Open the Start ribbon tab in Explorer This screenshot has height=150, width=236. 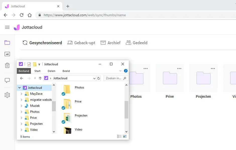[37, 71]
